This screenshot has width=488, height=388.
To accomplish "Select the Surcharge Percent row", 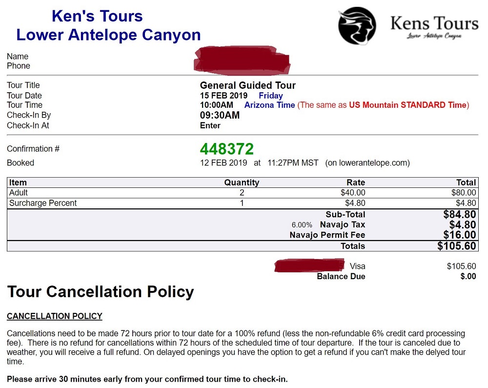I will coord(243,203).
